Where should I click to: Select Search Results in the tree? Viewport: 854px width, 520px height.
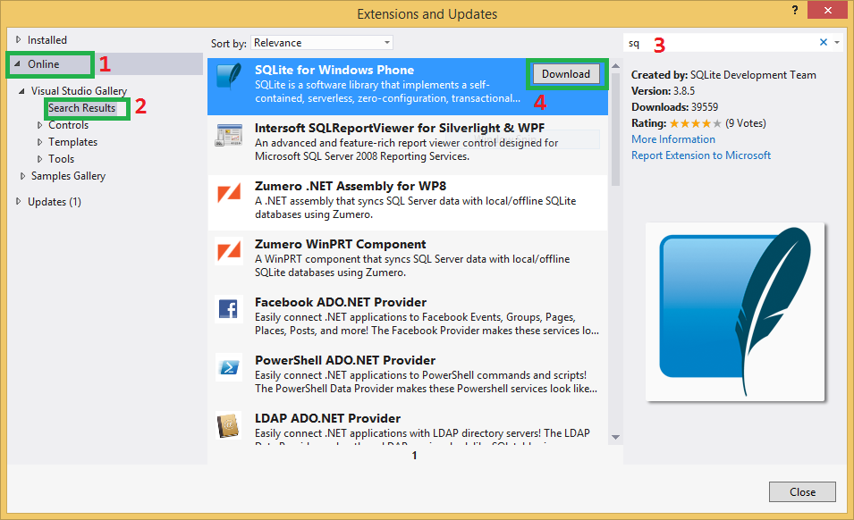tap(81, 108)
